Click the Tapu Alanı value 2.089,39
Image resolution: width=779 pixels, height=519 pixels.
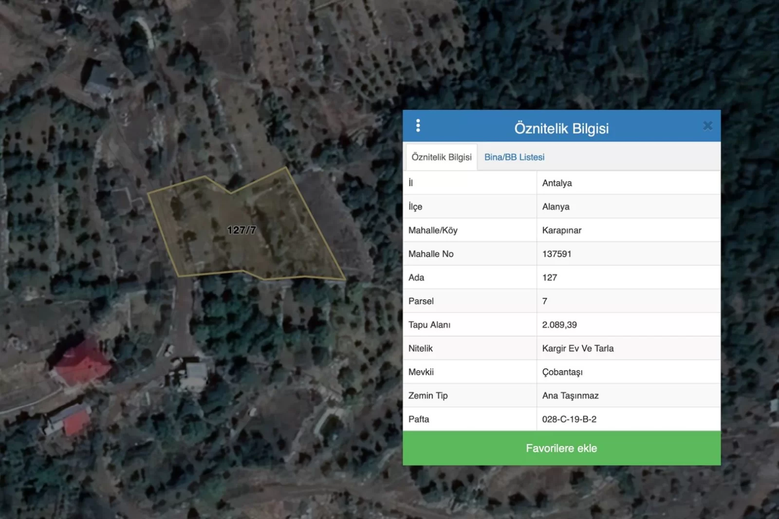click(559, 325)
